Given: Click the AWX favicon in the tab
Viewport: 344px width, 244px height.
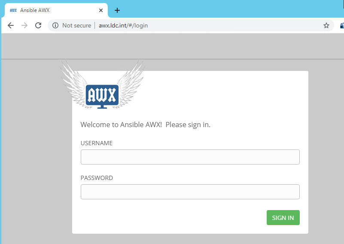Looking at the screenshot, I should pos(13,10).
